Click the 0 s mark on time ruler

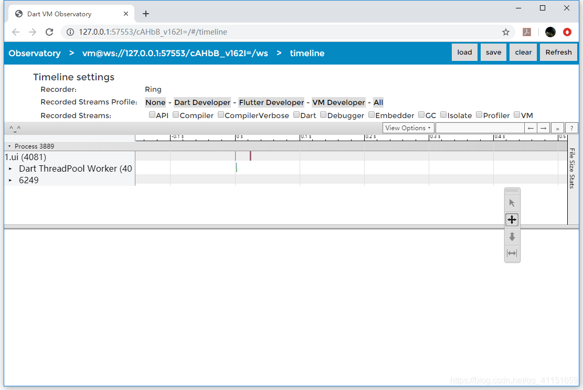[x=239, y=137]
